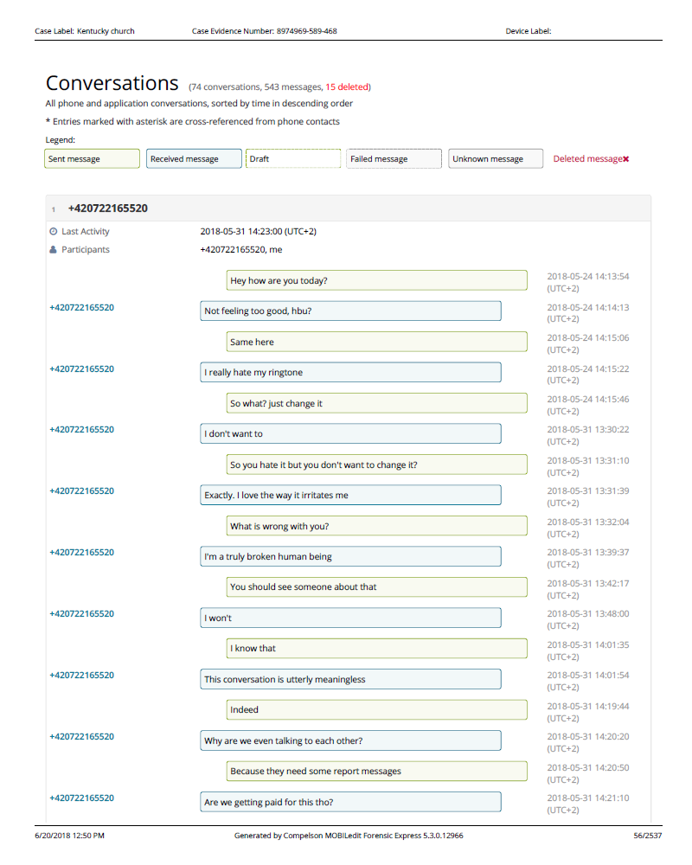The width and height of the screenshot is (692, 865).
Task: Click sender number beside 'Are we getting paid' message
Action: (81, 798)
